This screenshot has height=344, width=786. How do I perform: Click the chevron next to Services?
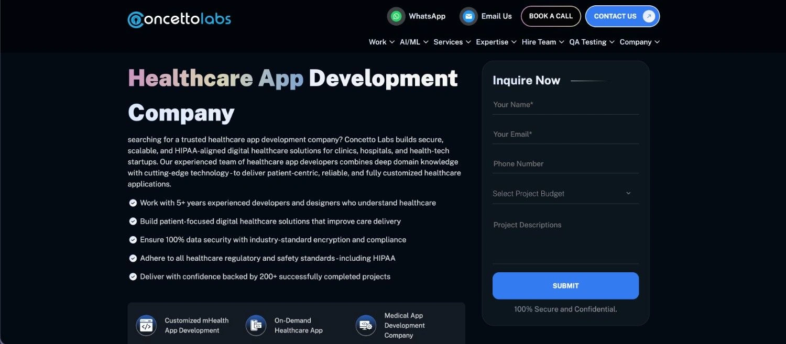[x=468, y=42]
